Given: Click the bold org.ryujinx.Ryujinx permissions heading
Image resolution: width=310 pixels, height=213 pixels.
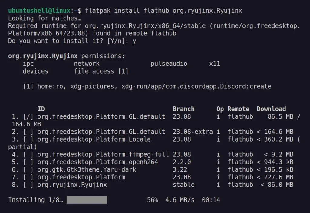Looking at the screenshot, I should click(x=43, y=56).
